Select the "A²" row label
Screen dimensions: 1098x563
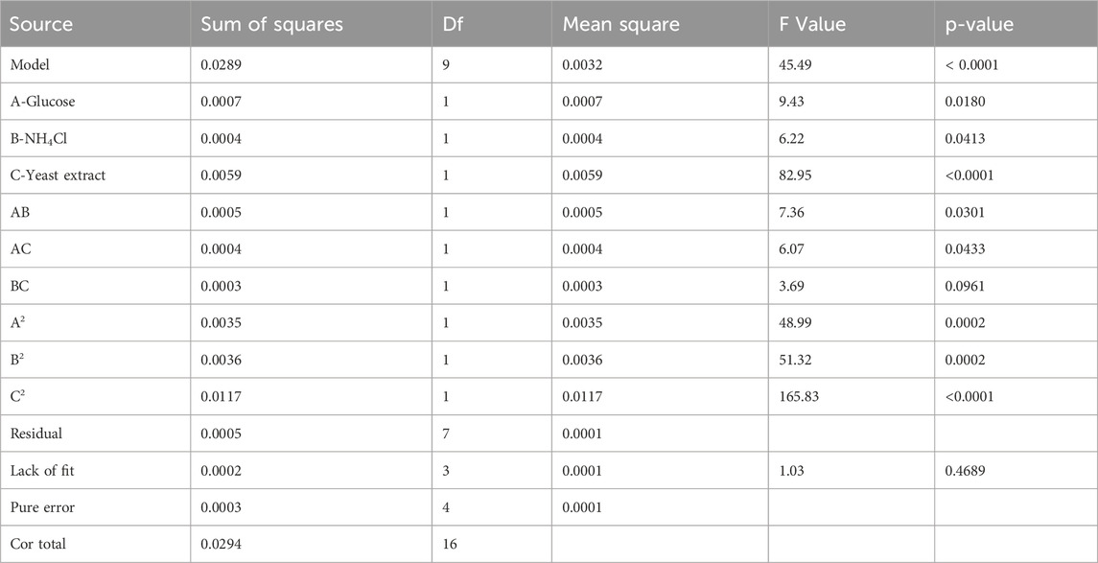[16, 322]
